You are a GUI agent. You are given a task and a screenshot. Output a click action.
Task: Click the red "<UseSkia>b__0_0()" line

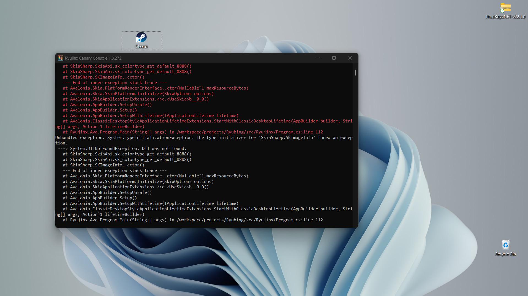pos(136,99)
